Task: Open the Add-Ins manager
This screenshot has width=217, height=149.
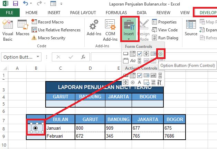Action: click(x=94, y=28)
